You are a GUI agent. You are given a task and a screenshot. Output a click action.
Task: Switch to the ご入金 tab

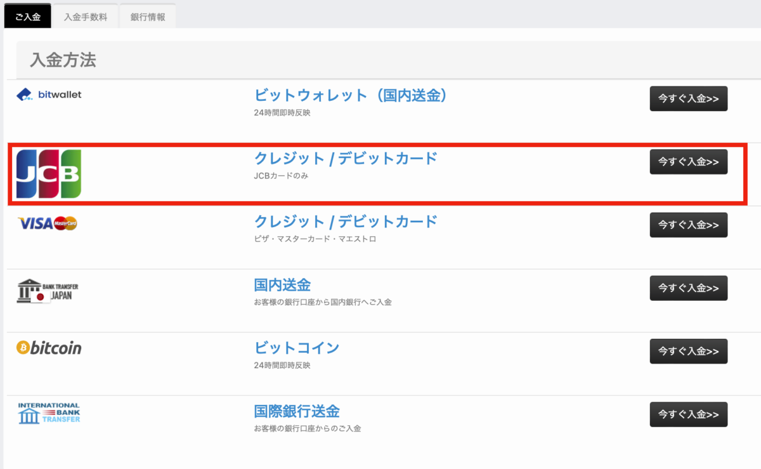point(27,17)
